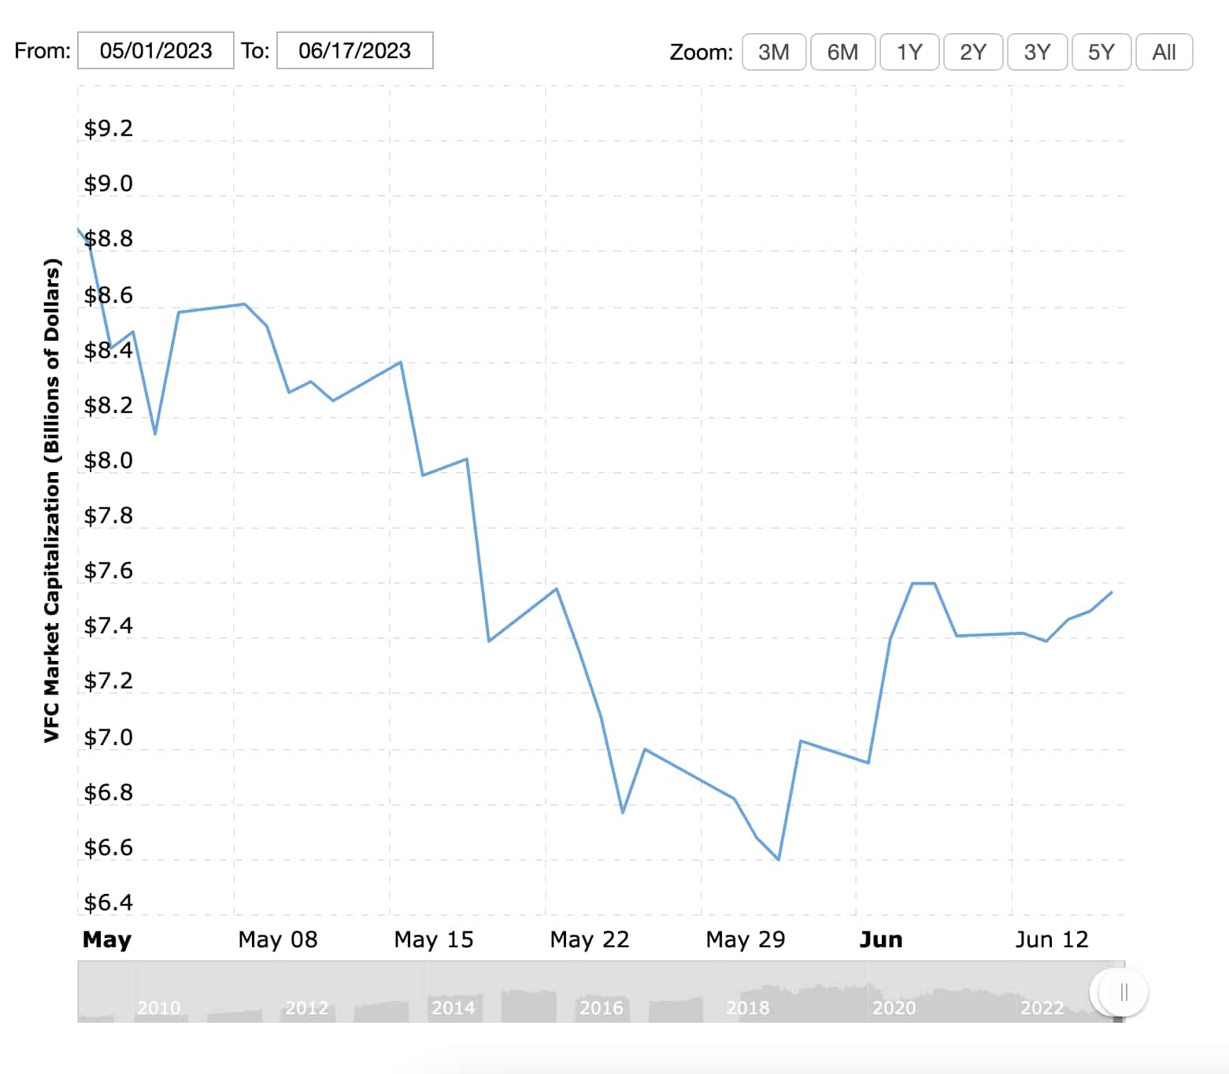Jump to 2012 in the navigator timeline
Screen dimensions: 1229x1074
(x=306, y=1007)
